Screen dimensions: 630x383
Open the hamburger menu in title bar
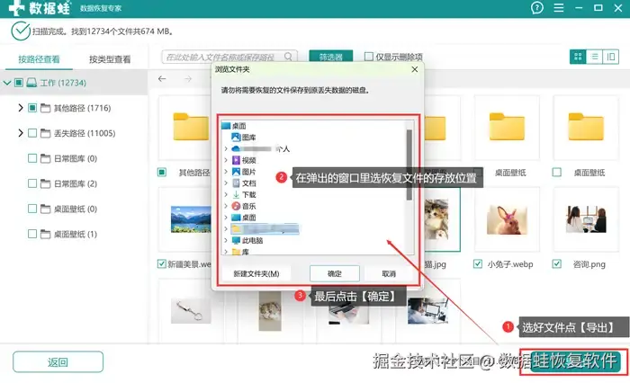pyautogui.click(x=559, y=7)
